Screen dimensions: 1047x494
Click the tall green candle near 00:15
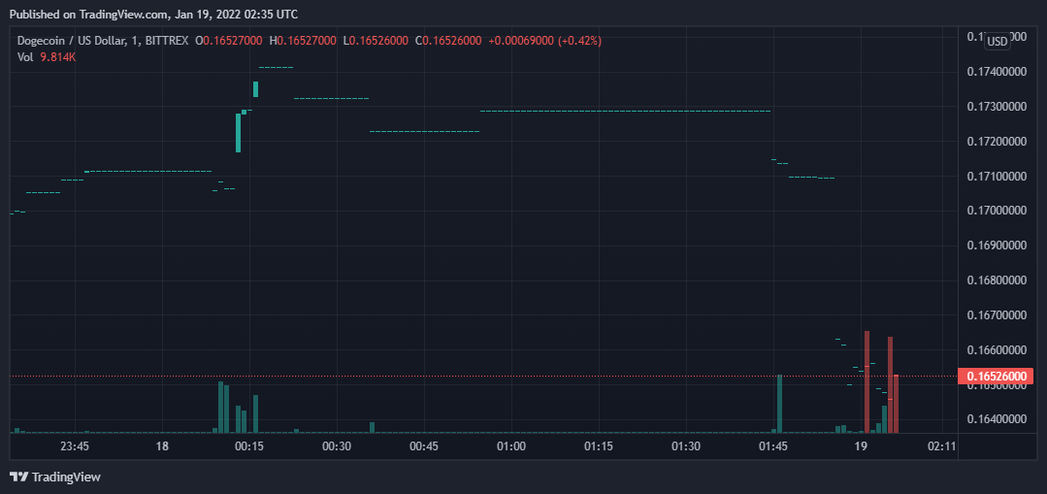pyautogui.click(x=239, y=133)
